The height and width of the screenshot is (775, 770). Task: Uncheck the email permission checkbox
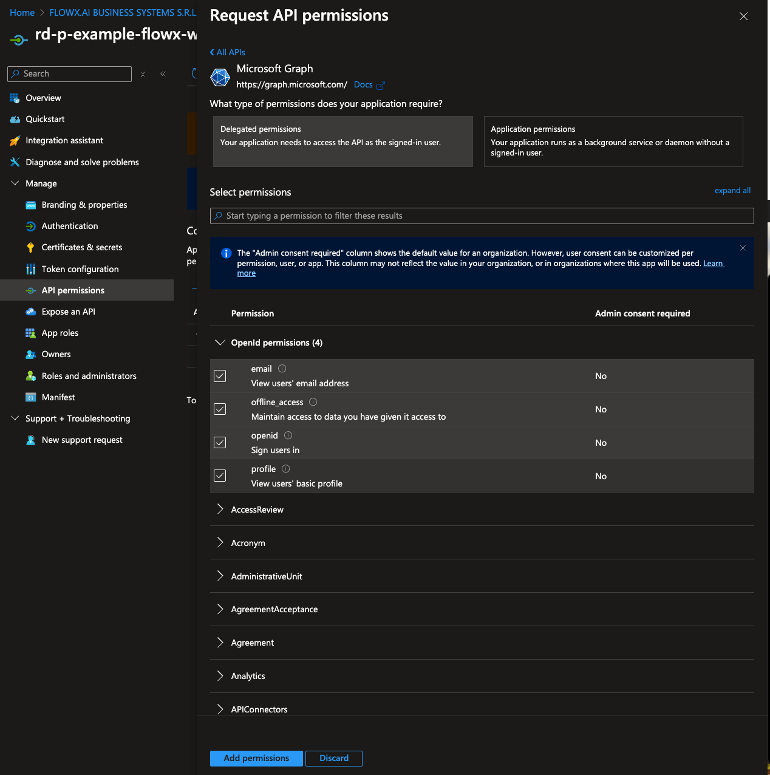tap(220, 376)
